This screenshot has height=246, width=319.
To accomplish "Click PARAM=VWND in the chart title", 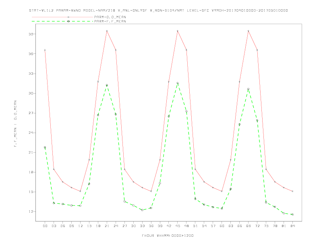I will pos(68,10).
